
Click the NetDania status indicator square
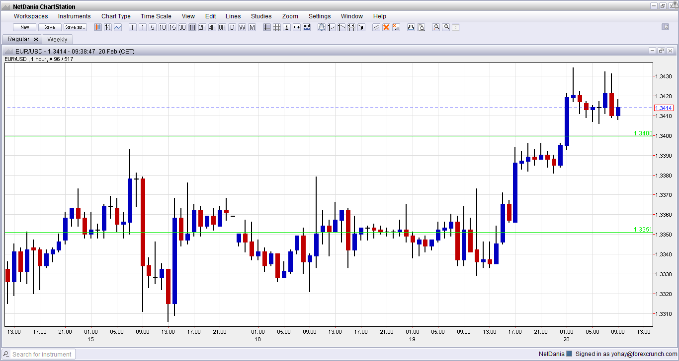tap(570, 354)
